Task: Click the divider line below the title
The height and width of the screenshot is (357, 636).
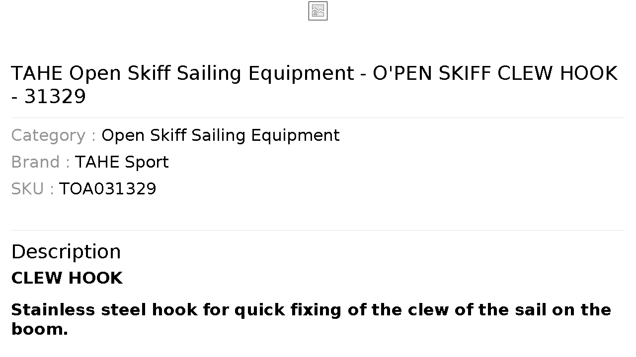Action: [318, 118]
